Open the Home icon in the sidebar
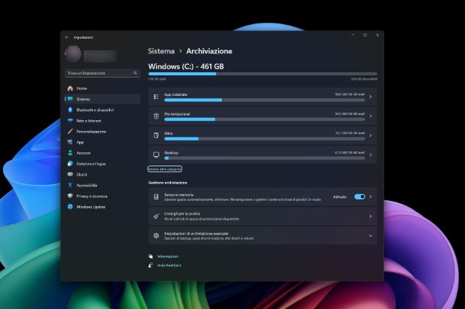 coord(70,88)
